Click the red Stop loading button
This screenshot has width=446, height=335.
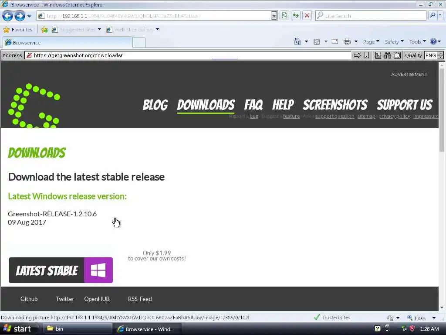click(x=307, y=16)
